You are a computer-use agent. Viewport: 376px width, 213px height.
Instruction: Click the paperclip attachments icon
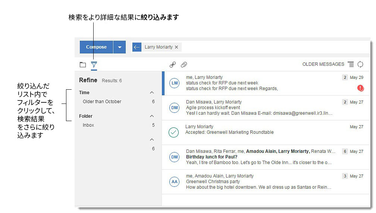click(x=184, y=65)
